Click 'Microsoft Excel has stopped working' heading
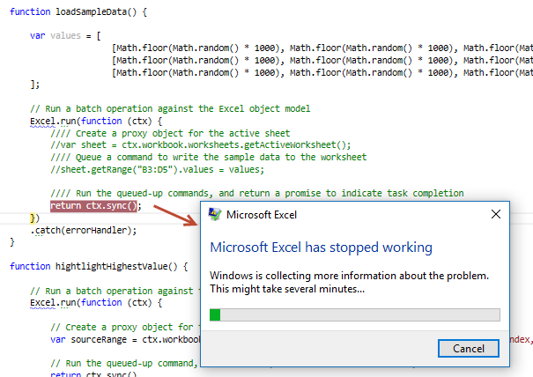 (x=322, y=248)
